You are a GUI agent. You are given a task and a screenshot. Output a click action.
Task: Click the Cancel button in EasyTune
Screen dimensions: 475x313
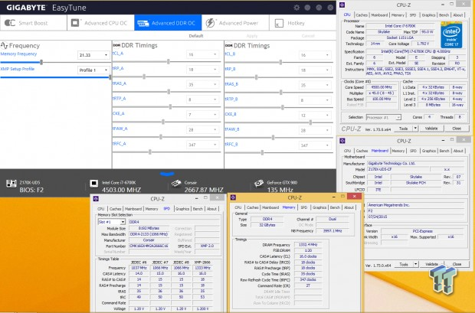click(308, 36)
